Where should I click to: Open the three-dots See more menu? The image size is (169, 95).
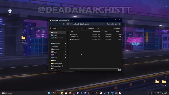coord(98,28)
